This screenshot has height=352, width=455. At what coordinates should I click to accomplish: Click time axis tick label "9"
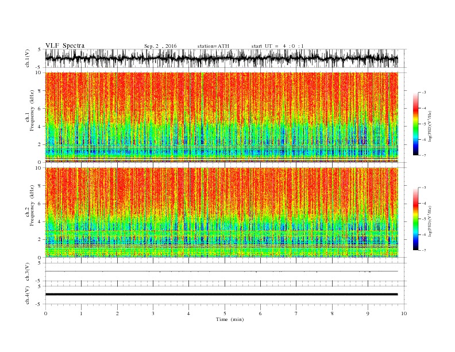(368, 313)
